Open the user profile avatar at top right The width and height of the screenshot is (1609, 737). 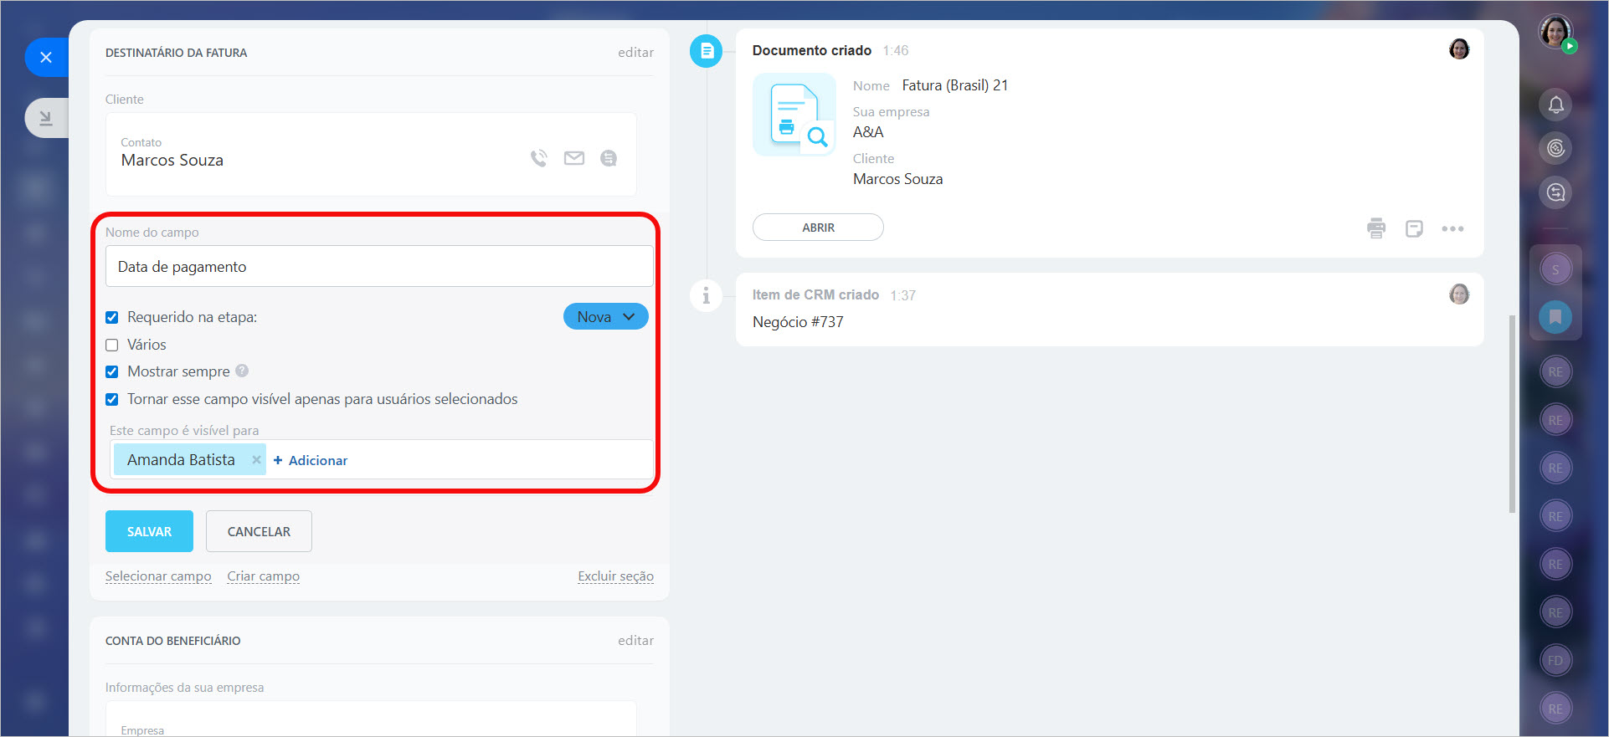tap(1555, 32)
